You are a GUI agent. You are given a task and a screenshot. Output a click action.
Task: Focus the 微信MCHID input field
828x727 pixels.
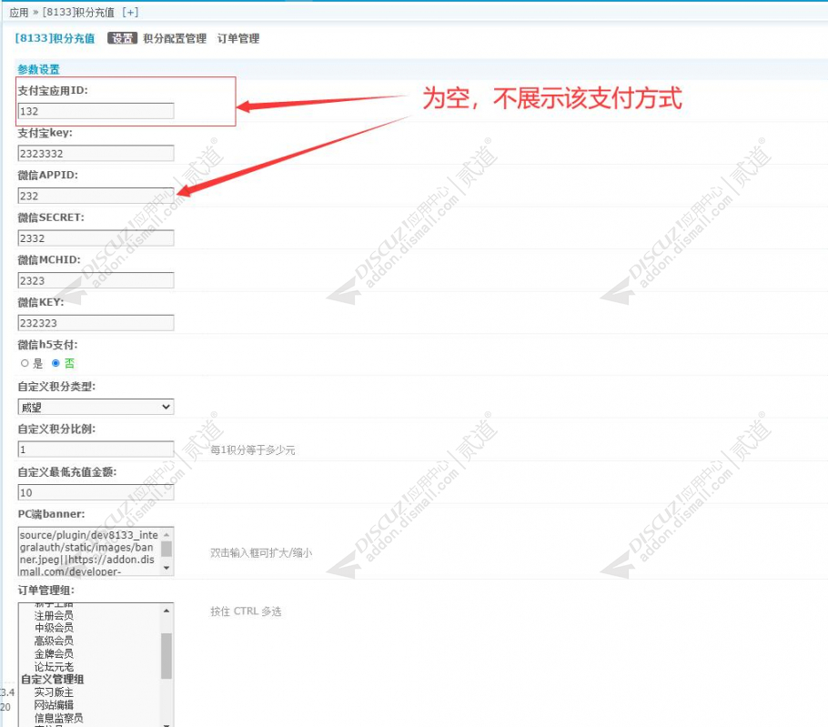96,280
